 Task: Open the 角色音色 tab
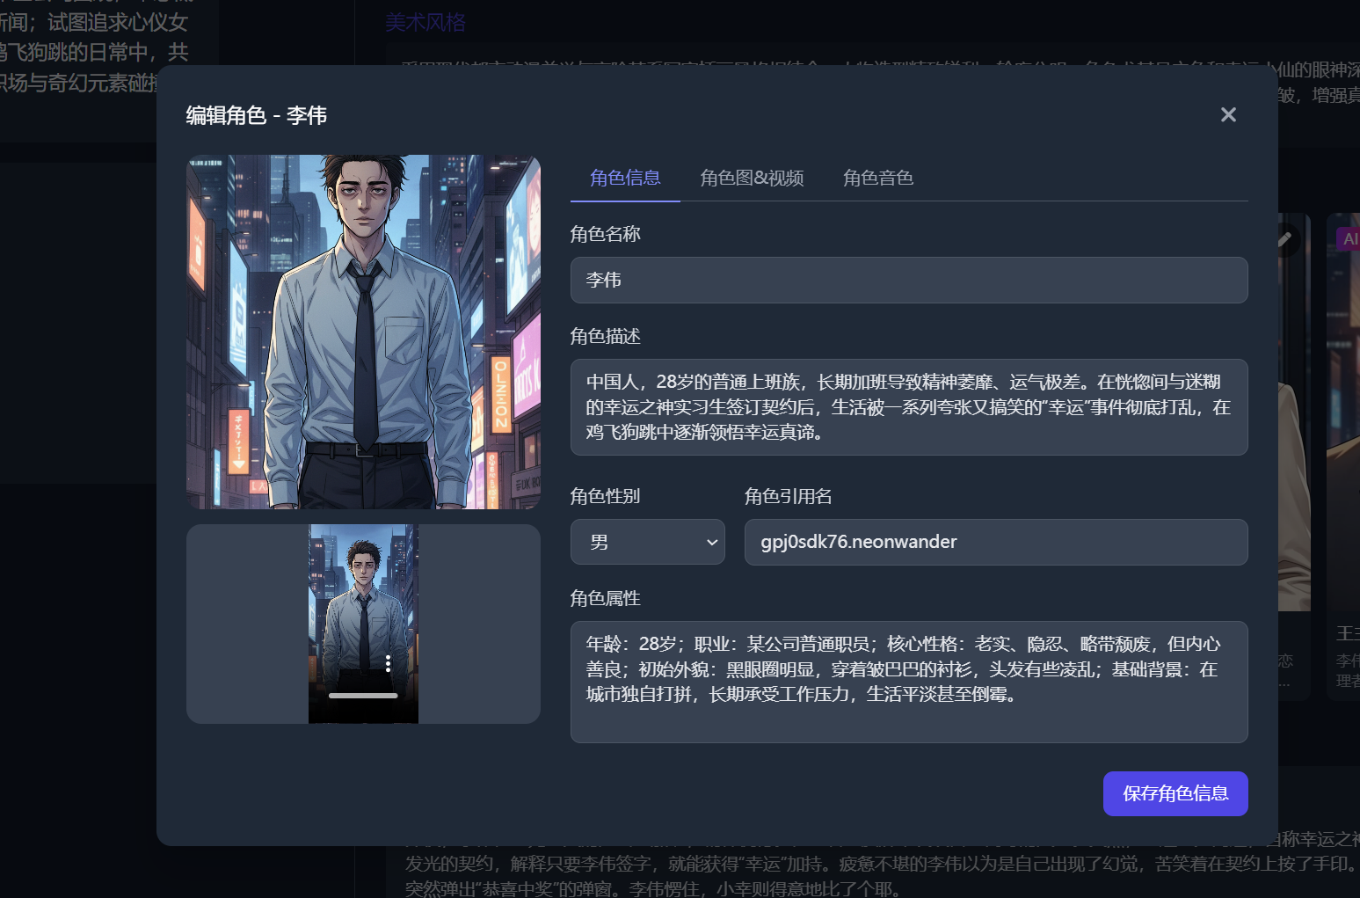pyautogui.click(x=878, y=178)
